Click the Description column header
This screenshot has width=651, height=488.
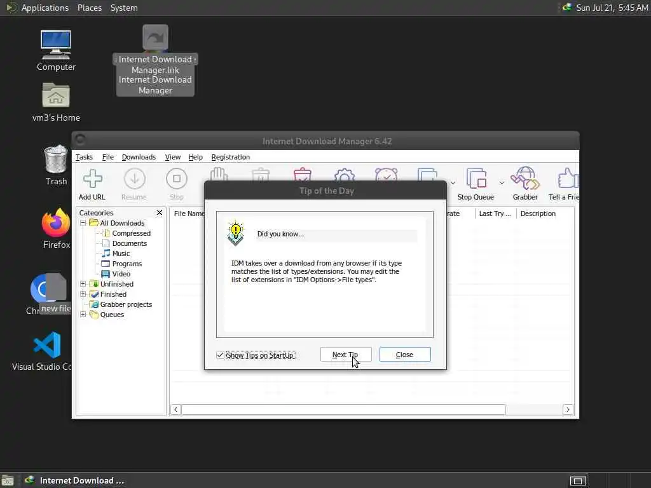[538, 213]
